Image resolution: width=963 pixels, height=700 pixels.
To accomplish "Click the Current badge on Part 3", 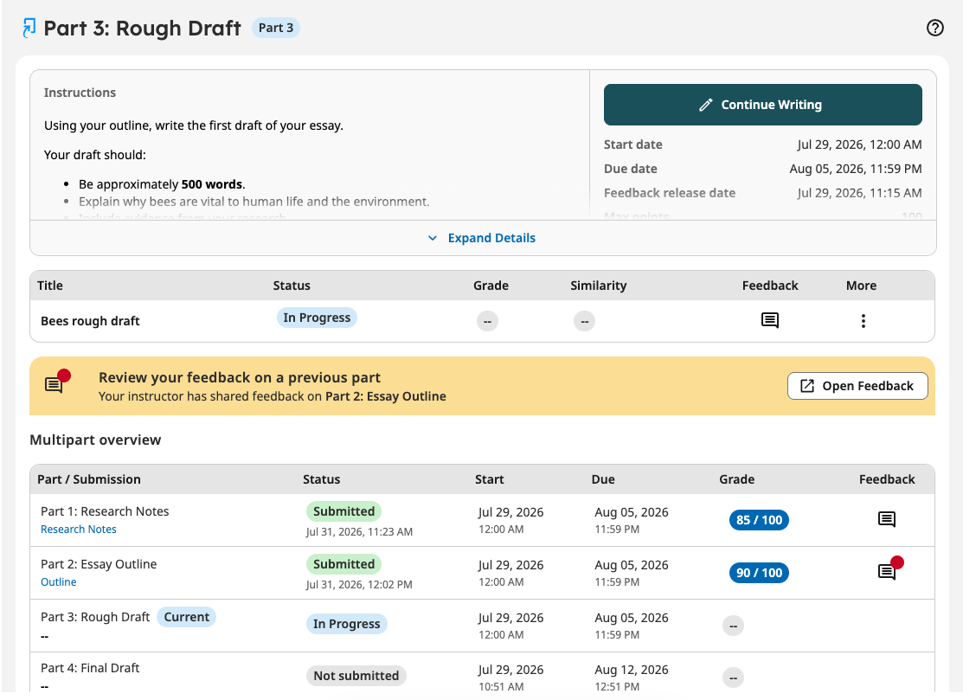I will coord(187,617).
